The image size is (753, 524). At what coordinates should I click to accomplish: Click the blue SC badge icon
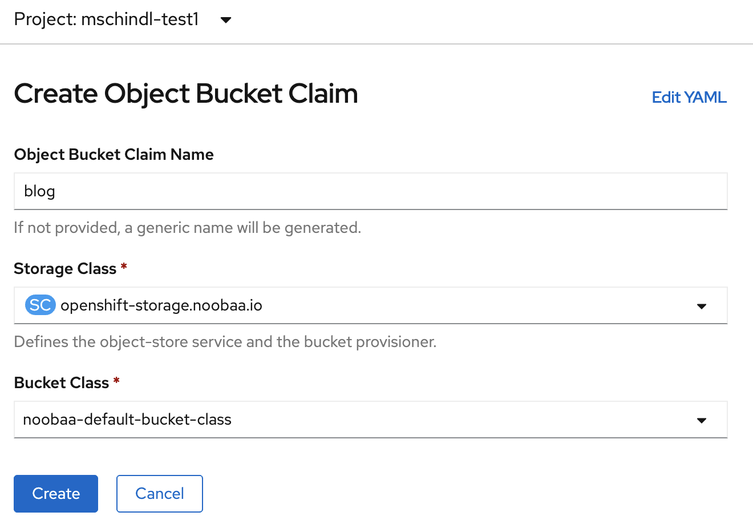[40, 305]
